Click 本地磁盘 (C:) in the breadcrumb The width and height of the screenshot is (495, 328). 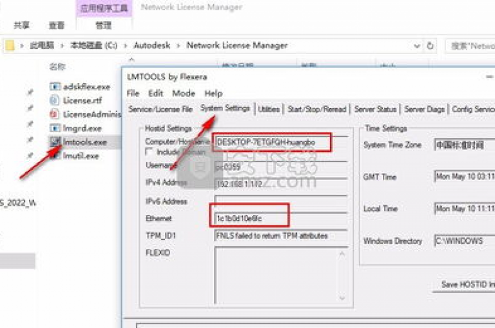tap(93, 46)
